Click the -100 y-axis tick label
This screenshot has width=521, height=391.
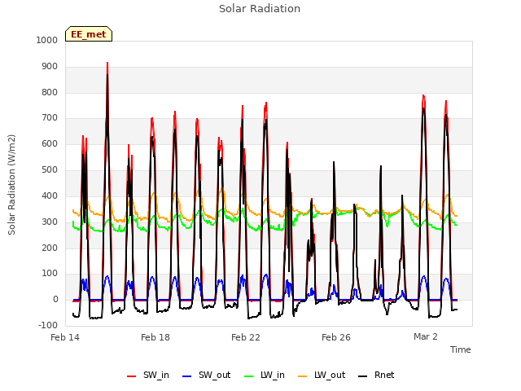click(x=48, y=325)
